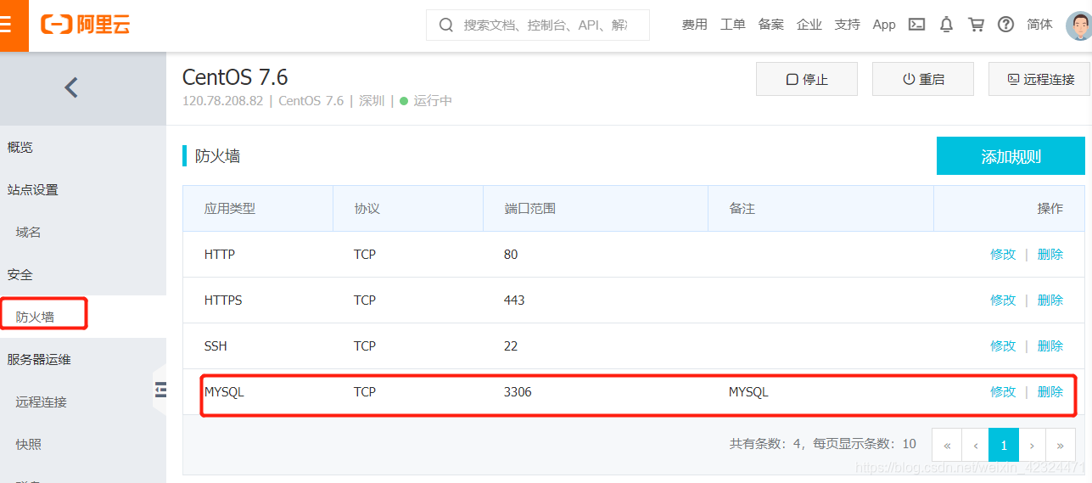The height and width of the screenshot is (483, 1092).
Task: Click 删除 for the HTTP rule
Action: (1050, 254)
